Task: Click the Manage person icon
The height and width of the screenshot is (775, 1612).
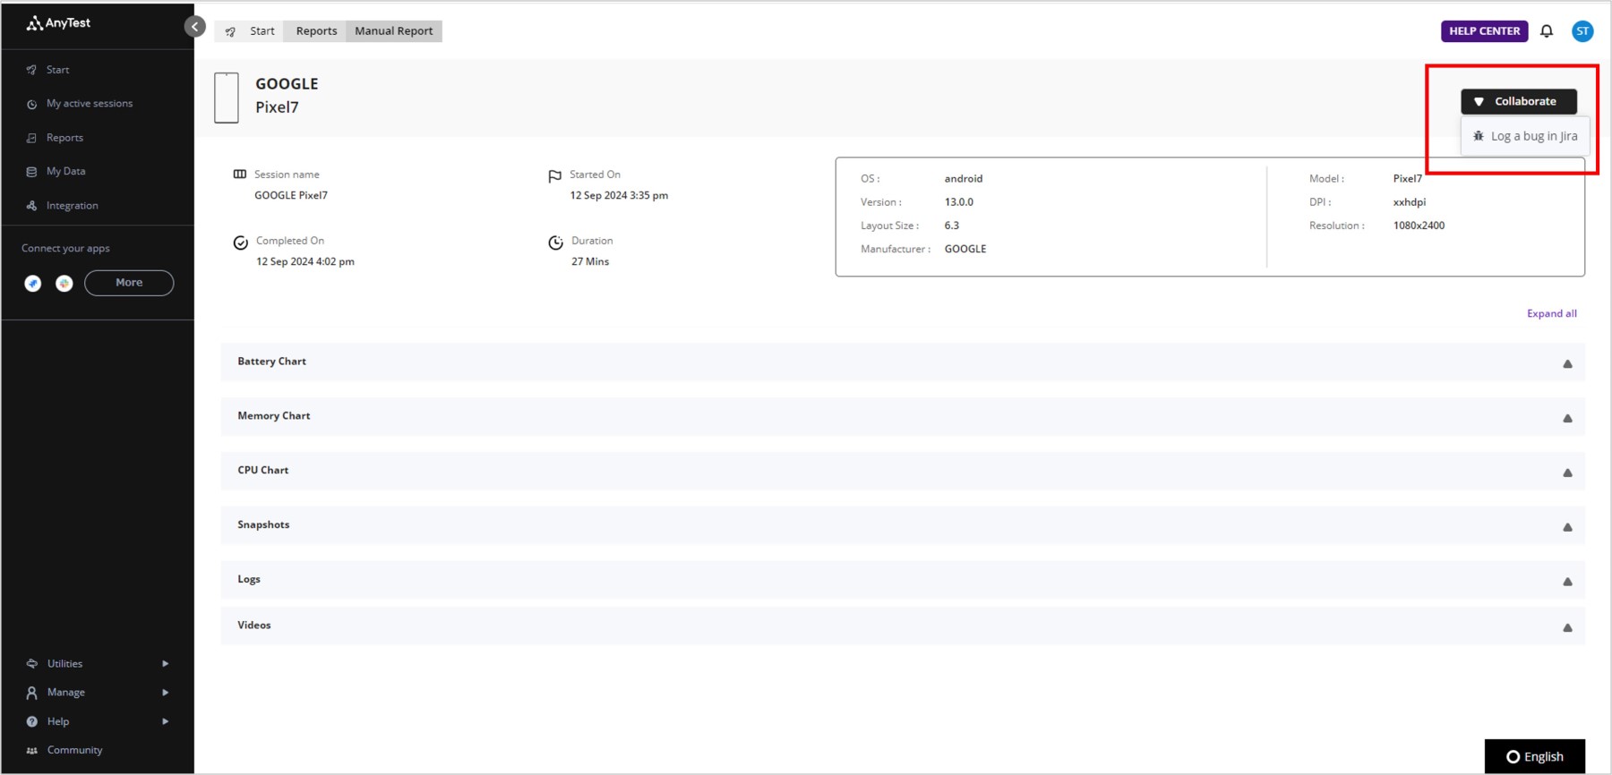Action: click(x=32, y=693)
